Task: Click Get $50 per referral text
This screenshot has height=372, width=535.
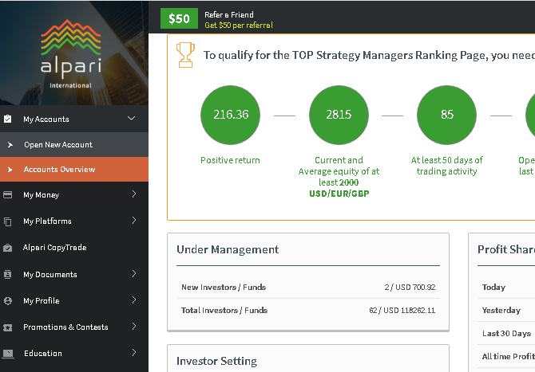Action: [239, 25]
